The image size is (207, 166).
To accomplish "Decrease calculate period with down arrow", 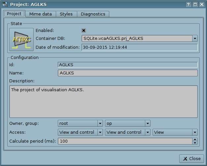I will [x=195, y=143].
